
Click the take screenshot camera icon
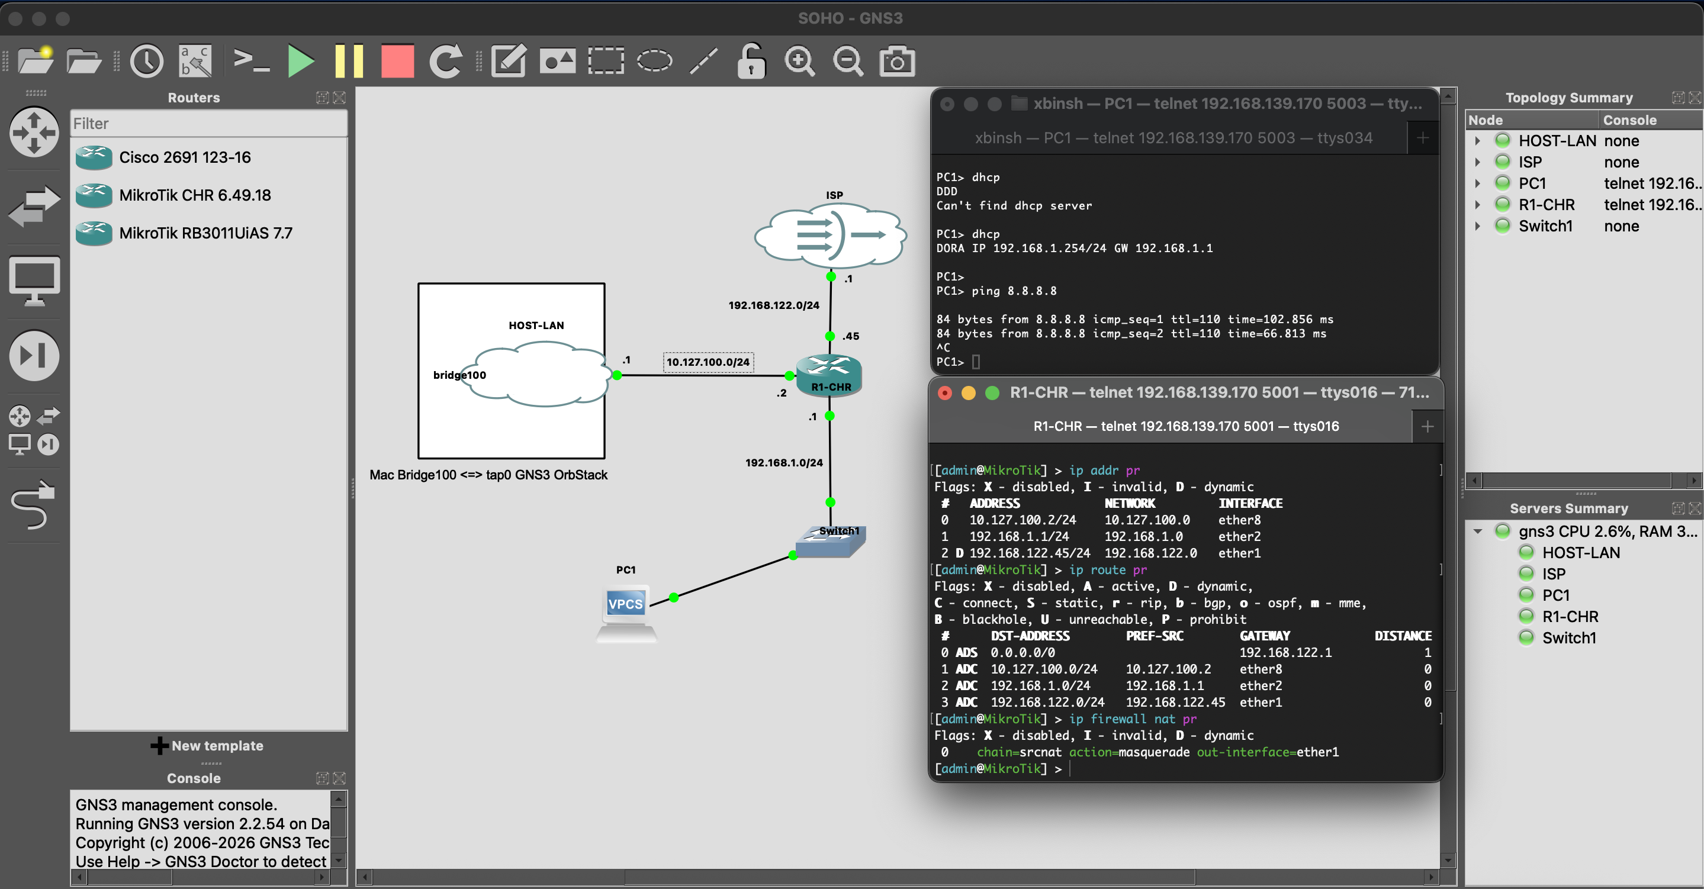tap(896, 62)
